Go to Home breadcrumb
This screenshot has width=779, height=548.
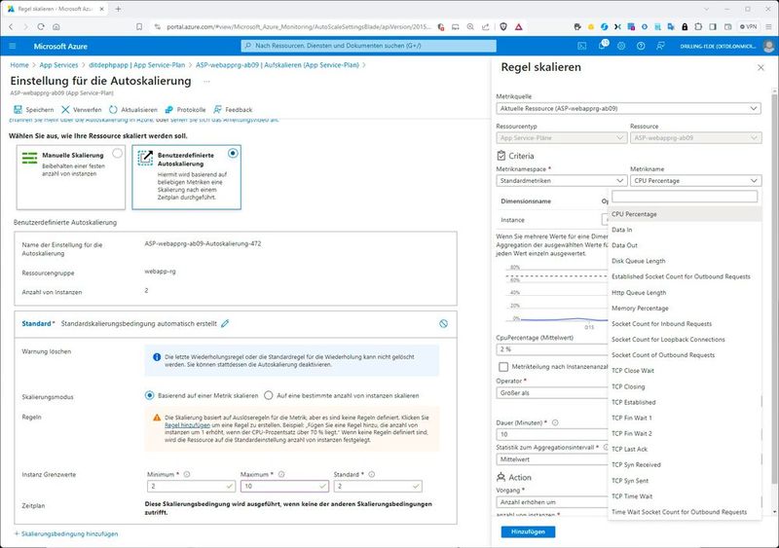tap(19, 65)
